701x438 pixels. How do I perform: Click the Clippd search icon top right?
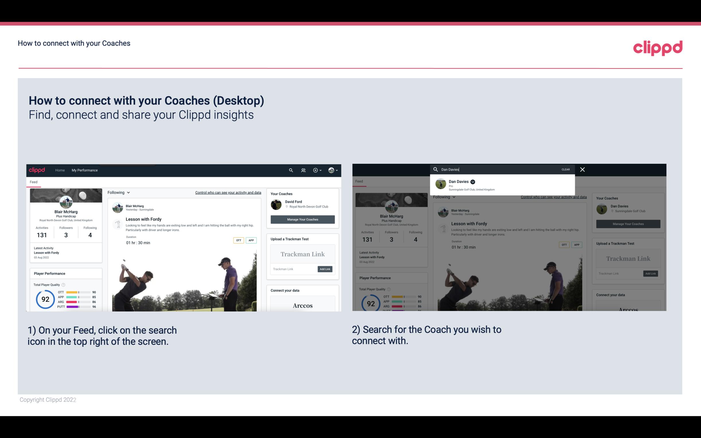(x=291, y=170)
